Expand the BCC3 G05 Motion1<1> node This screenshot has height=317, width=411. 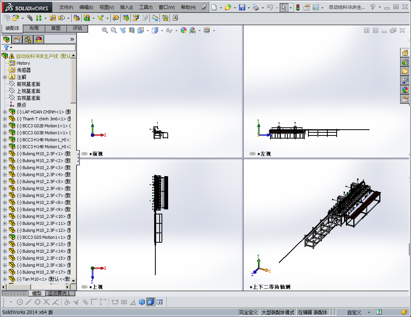tap(5, 237)
